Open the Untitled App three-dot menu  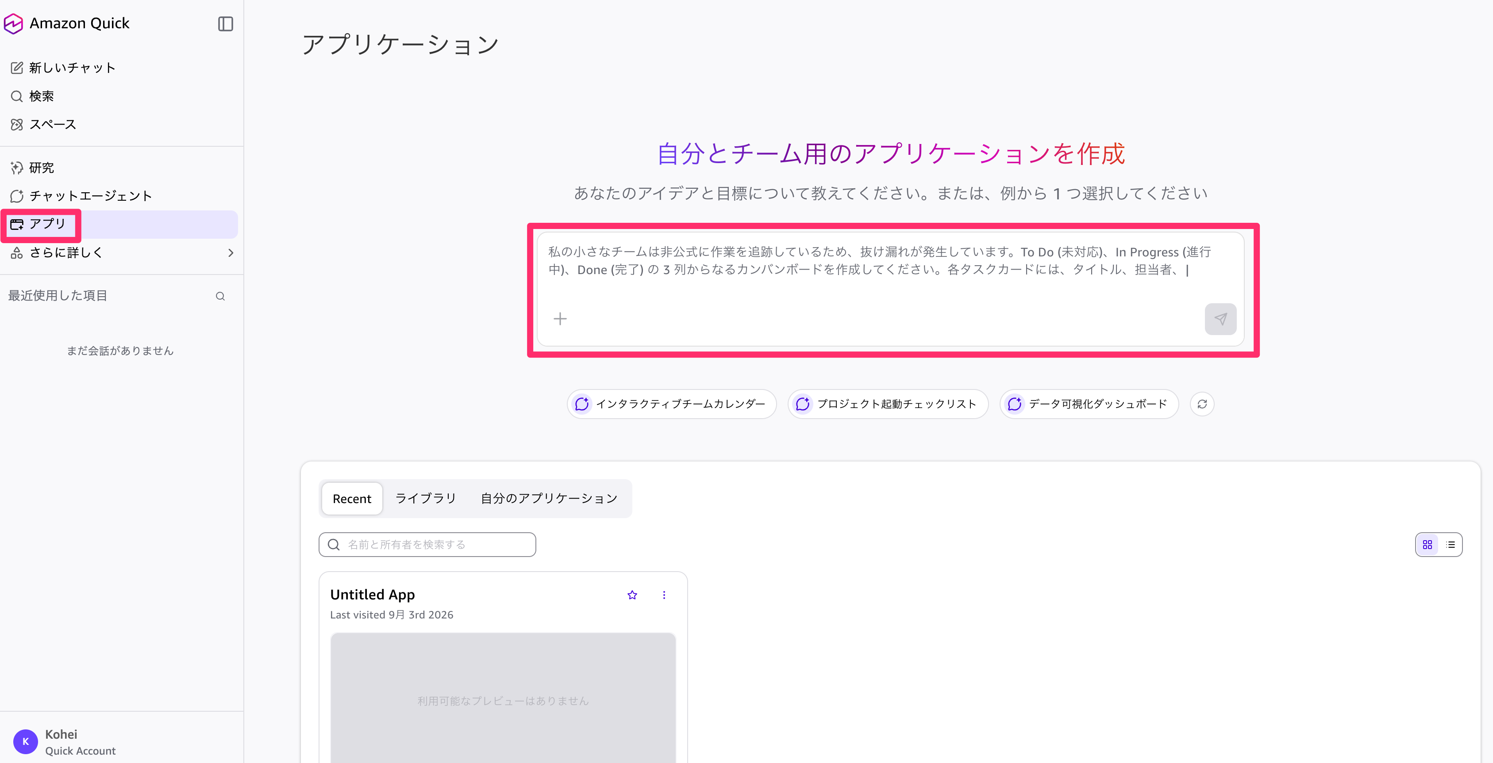664,595
